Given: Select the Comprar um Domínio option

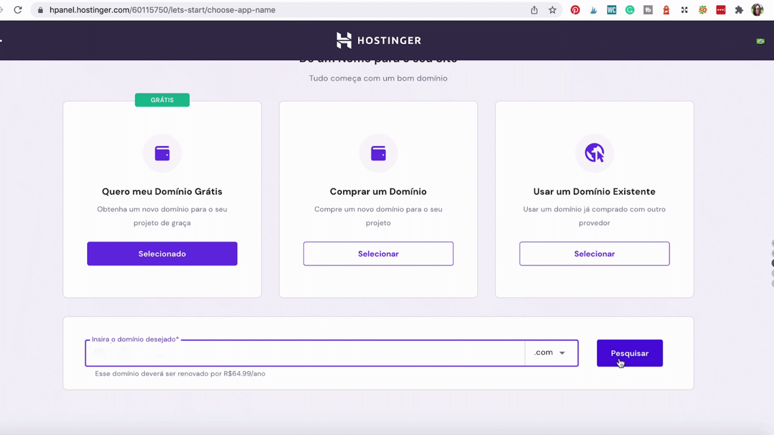Looking at the screenshot, I should [x=378, y=254].
